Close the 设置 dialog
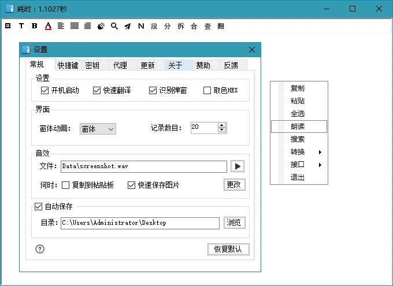 tap(252, 50)
